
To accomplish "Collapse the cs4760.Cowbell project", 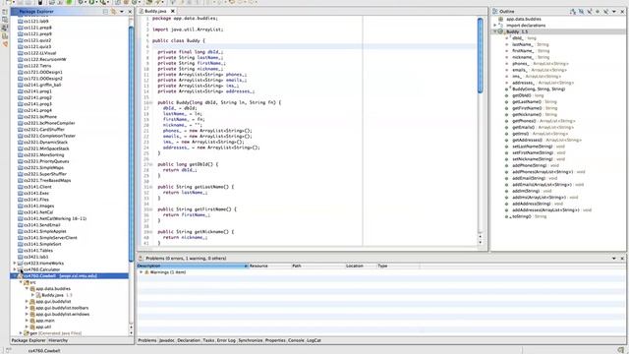I will point(15,276).
